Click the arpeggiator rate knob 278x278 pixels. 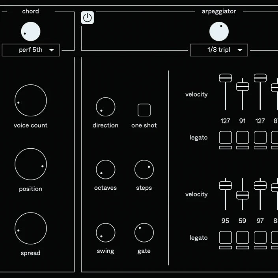coord(219,32)
